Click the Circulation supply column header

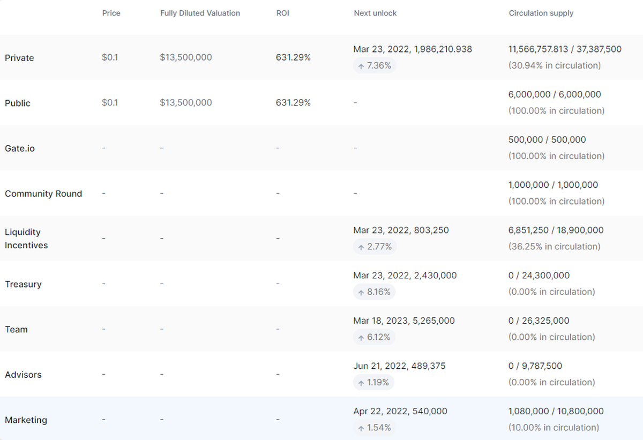pos(541,13)
